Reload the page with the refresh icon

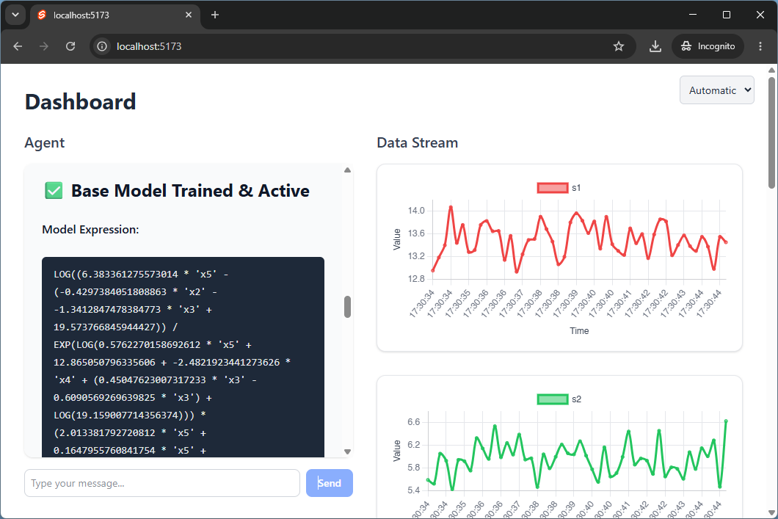[x=70, y=46]
